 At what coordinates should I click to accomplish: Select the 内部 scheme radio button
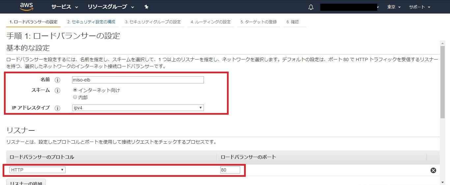click(x=75, y=97)
